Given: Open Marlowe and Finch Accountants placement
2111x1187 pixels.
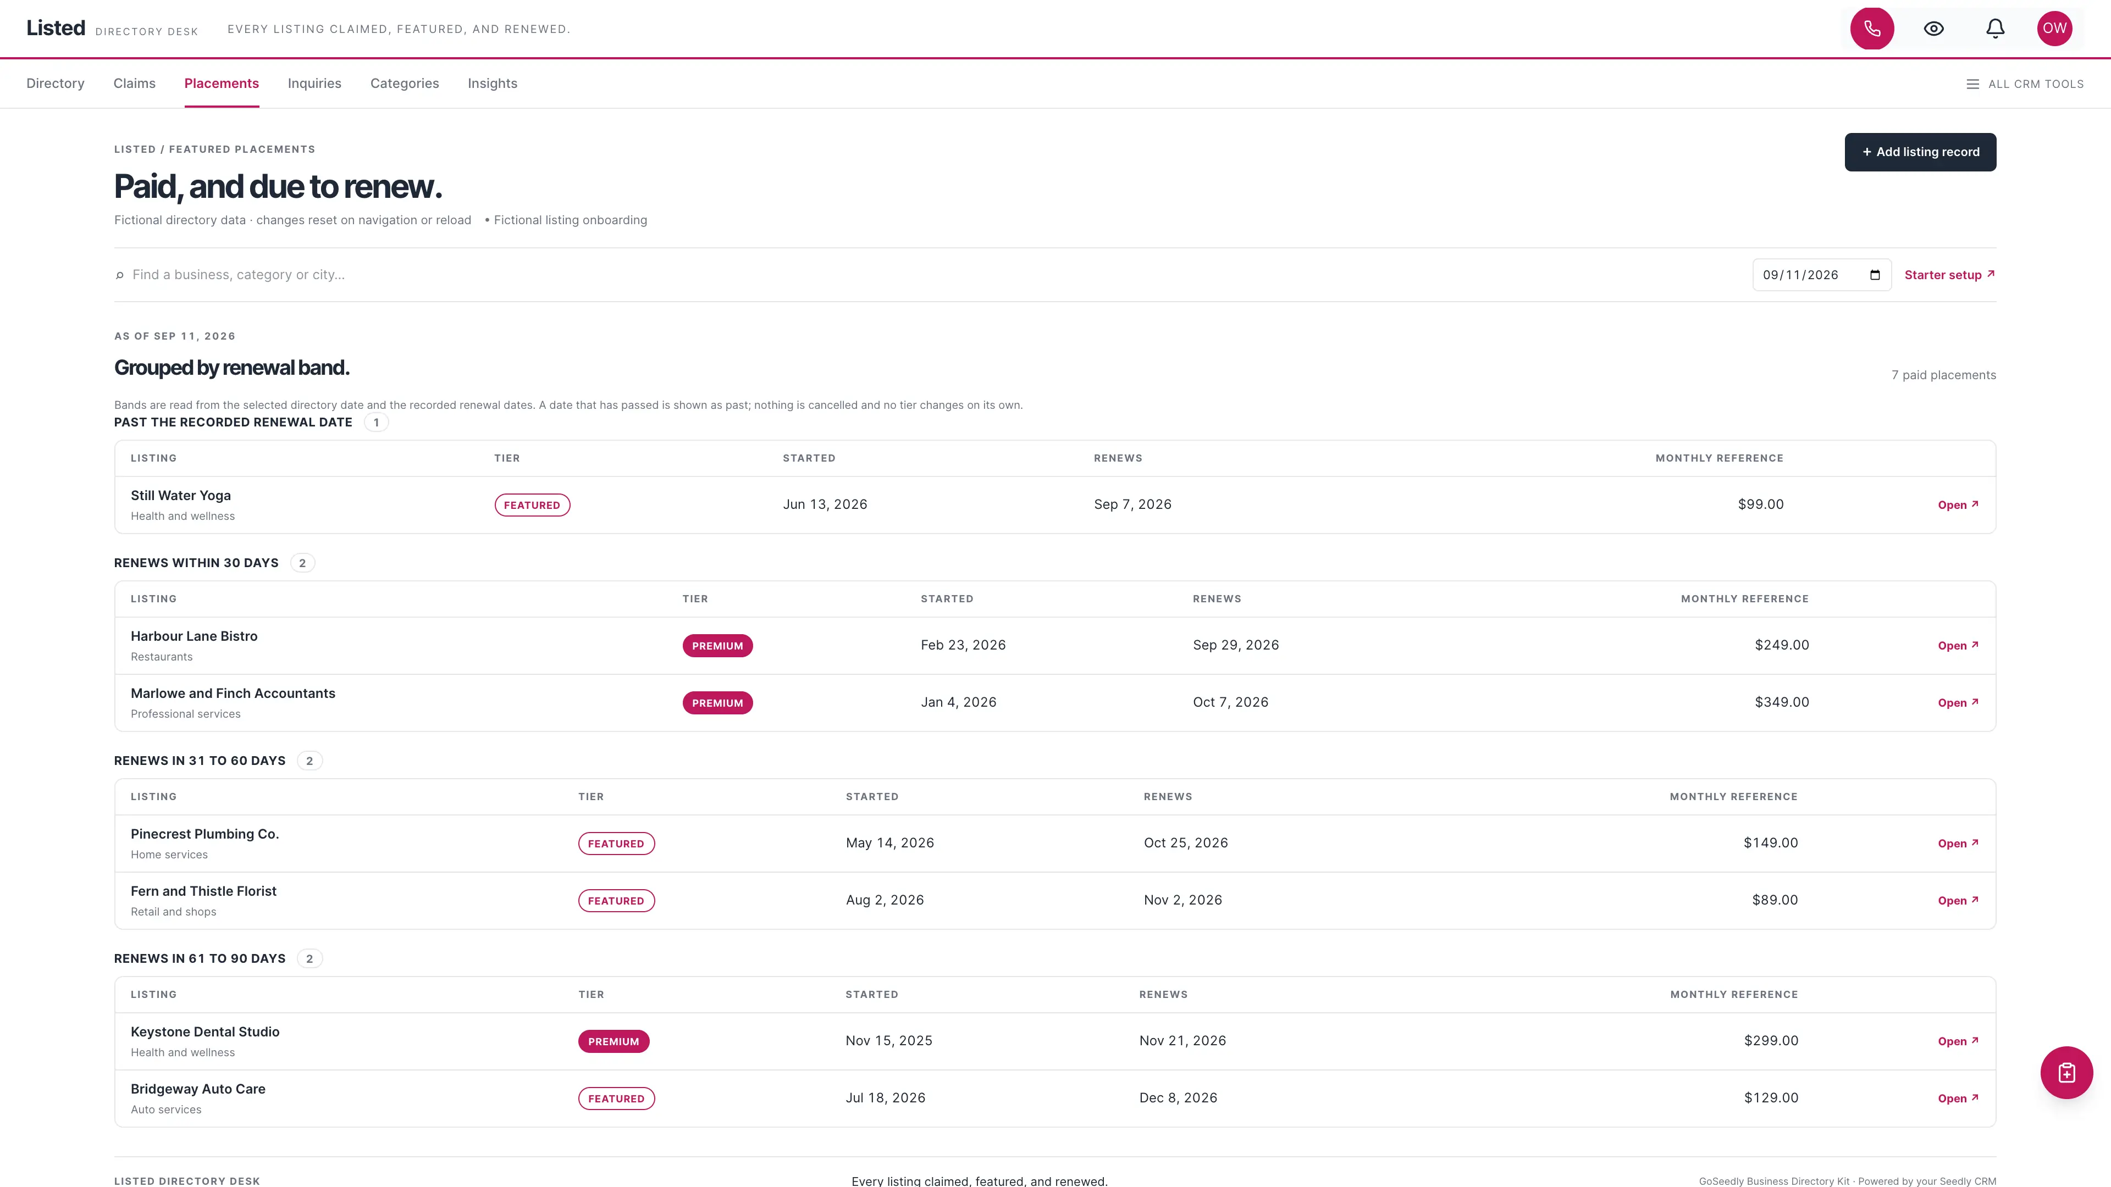Looking at the screenshot, I should coord(1958,703).
